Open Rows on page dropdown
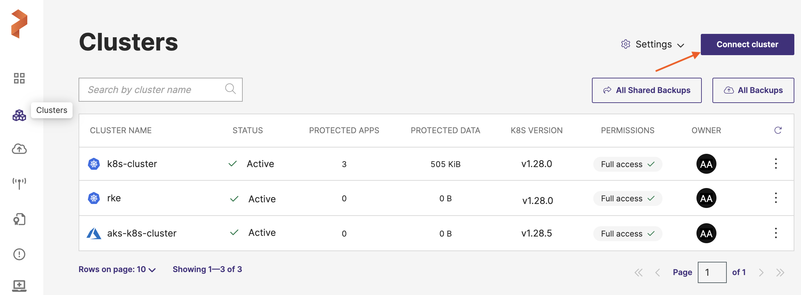Screen dimensions: 801x295 117,269
